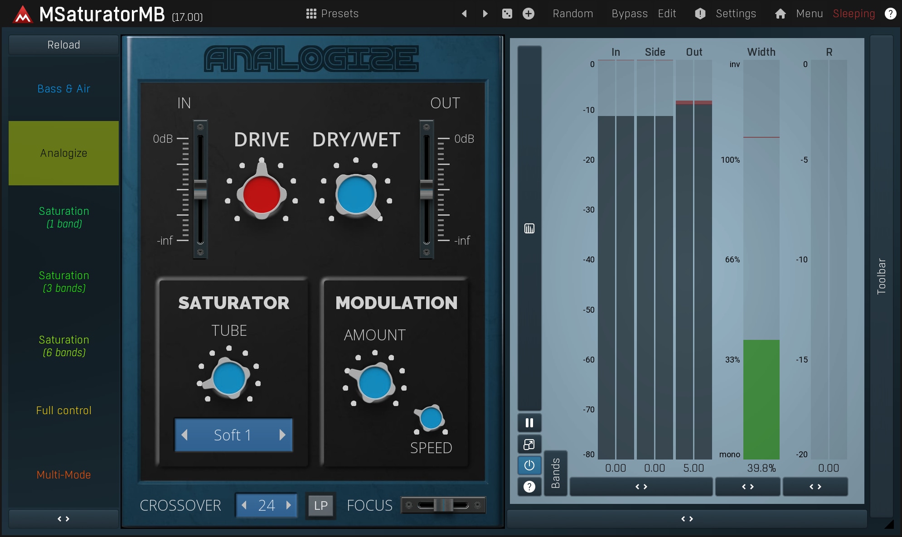
Task: Toggle the meter power button
Action: [x=529, y=465]
